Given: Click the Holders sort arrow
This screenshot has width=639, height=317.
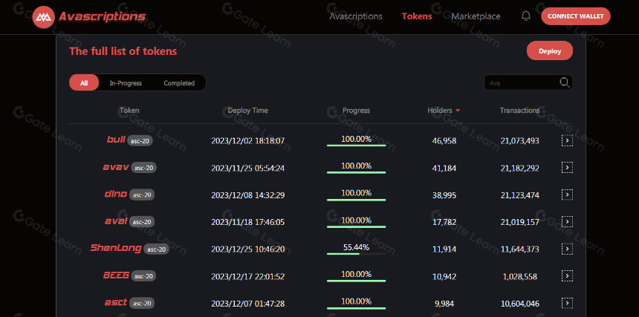Looking at the screenshot, I should [x=458, y=111].
